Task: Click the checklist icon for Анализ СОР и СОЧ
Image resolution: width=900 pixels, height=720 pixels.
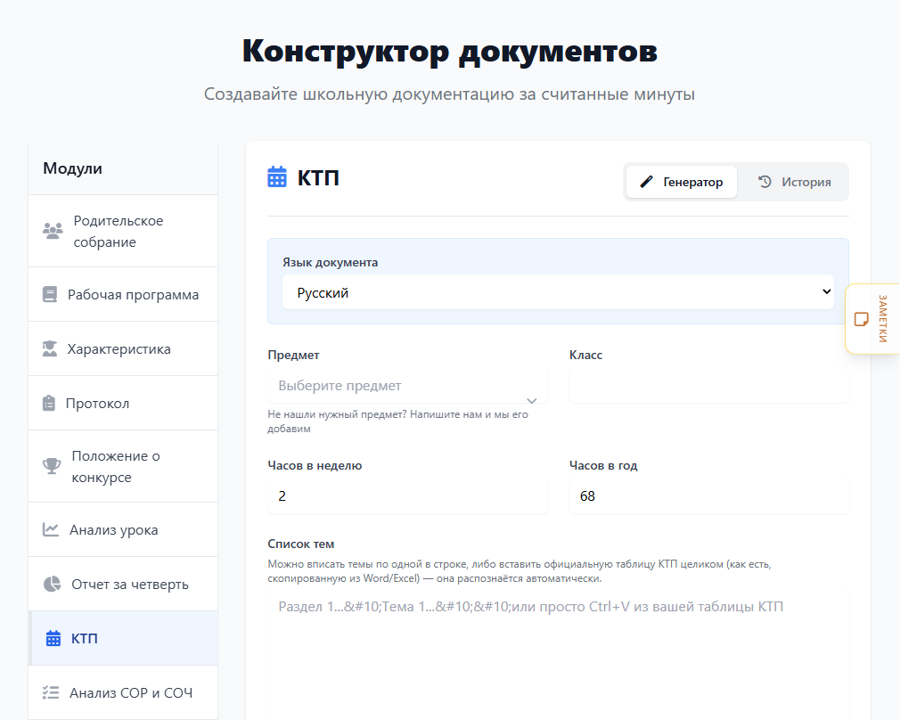Action: (x=51, y=692)
